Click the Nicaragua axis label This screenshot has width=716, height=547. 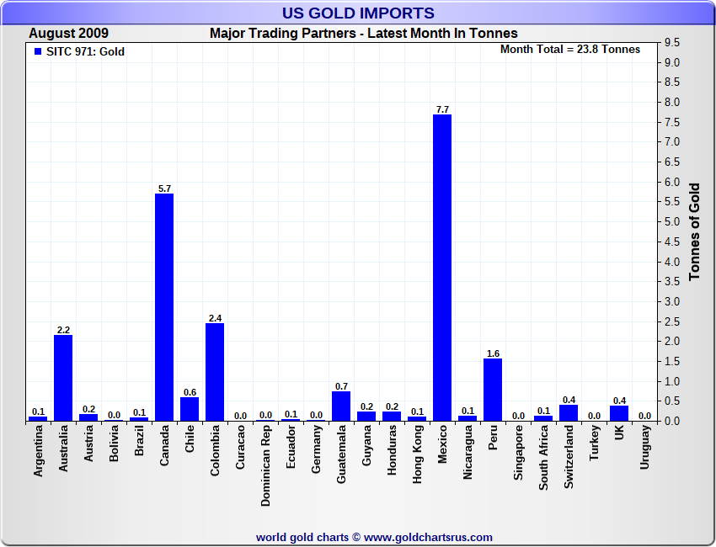pyautogui.click(x=468, y=452)
